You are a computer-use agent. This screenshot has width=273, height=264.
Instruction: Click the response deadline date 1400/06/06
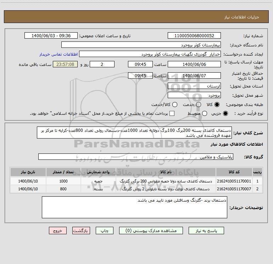[194, 64]
